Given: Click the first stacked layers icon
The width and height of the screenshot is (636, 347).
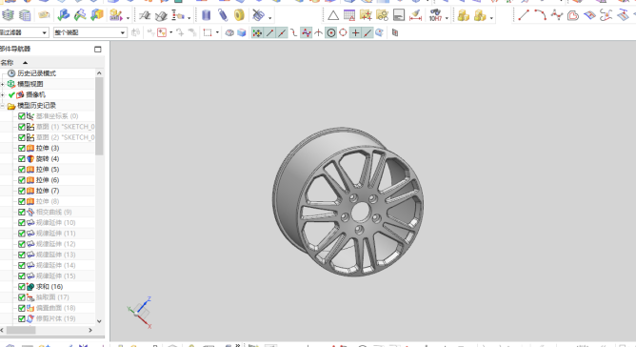Looking at the screenshot, I should (8, 15).
